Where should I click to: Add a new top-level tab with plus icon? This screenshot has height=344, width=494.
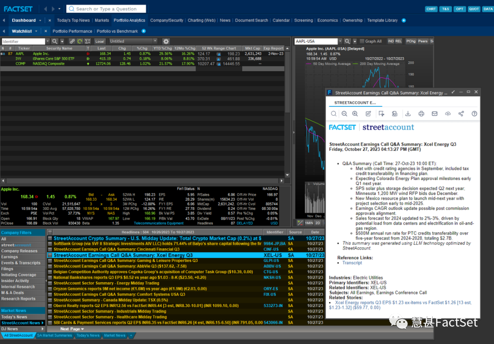point(404,20)
